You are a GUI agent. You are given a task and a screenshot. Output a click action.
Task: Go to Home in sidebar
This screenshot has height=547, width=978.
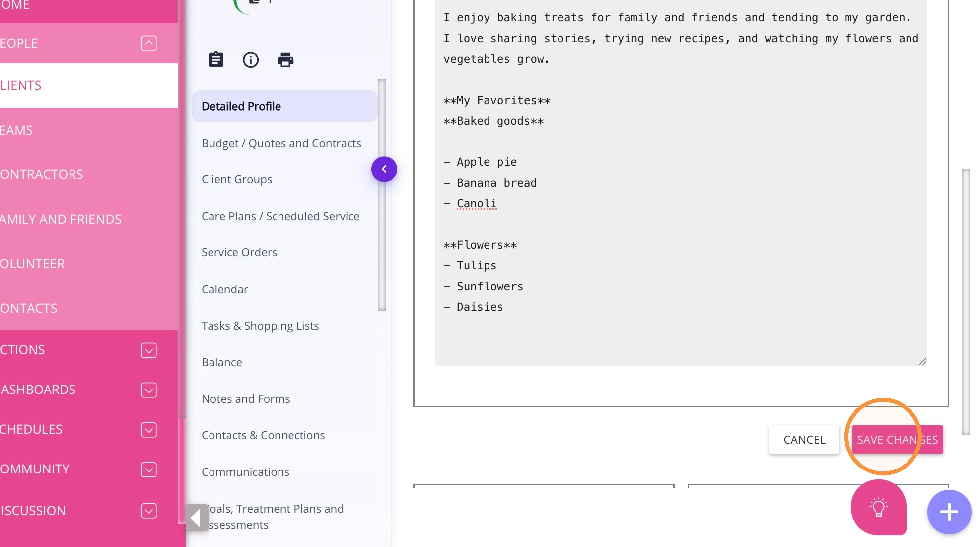89,7
